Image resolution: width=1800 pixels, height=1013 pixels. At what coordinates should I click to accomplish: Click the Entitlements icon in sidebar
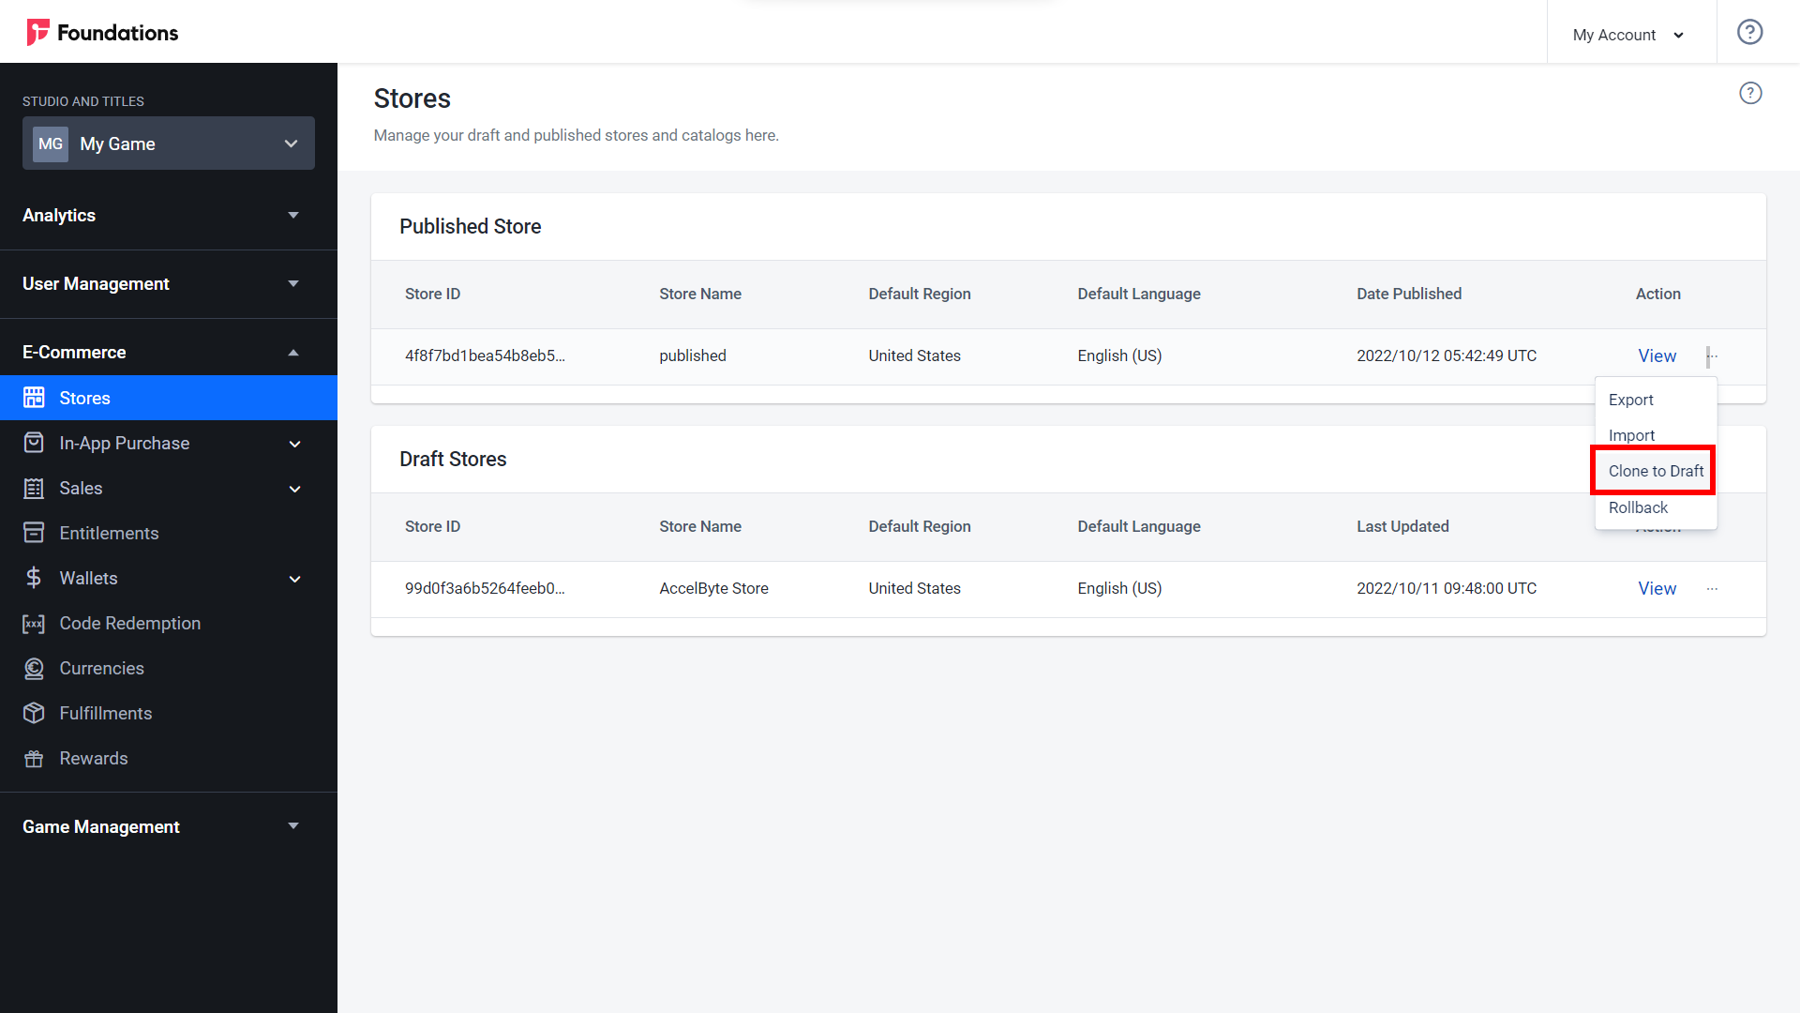34,533
